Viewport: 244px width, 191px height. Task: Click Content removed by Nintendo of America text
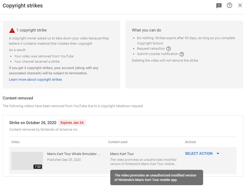pos(44,130)
